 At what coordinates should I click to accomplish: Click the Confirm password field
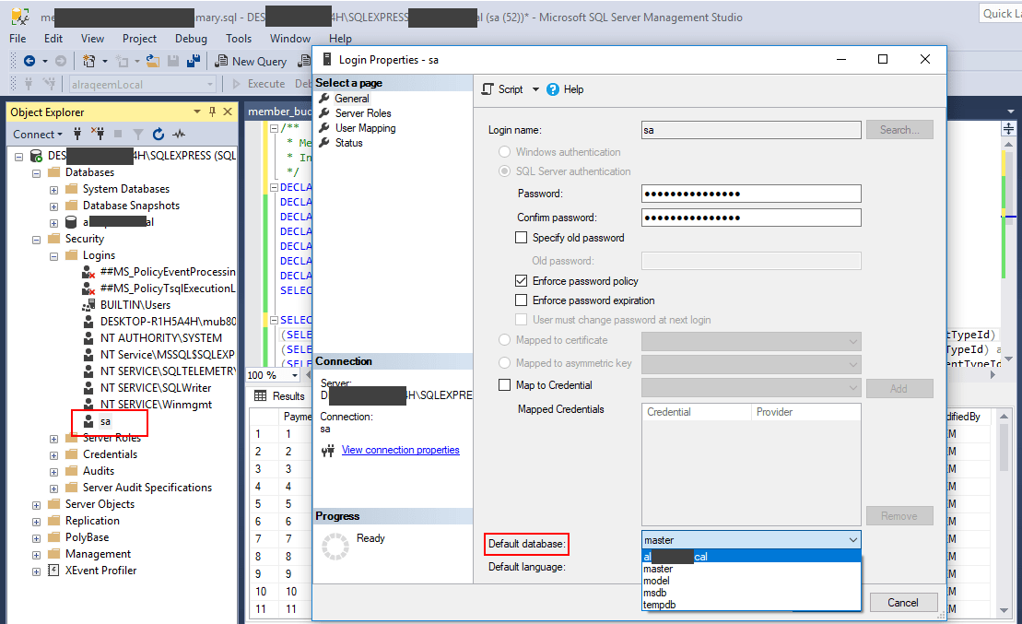(751, 218)
